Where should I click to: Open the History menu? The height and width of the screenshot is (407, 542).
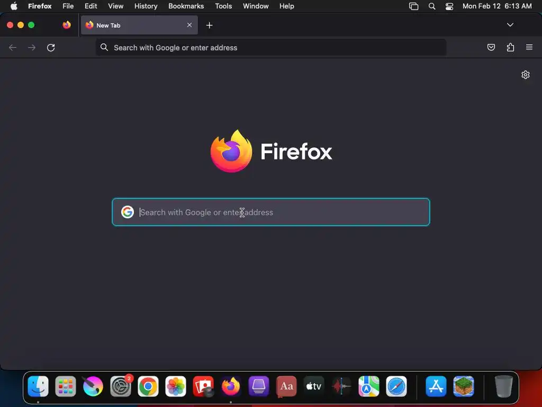click(146, 6)
